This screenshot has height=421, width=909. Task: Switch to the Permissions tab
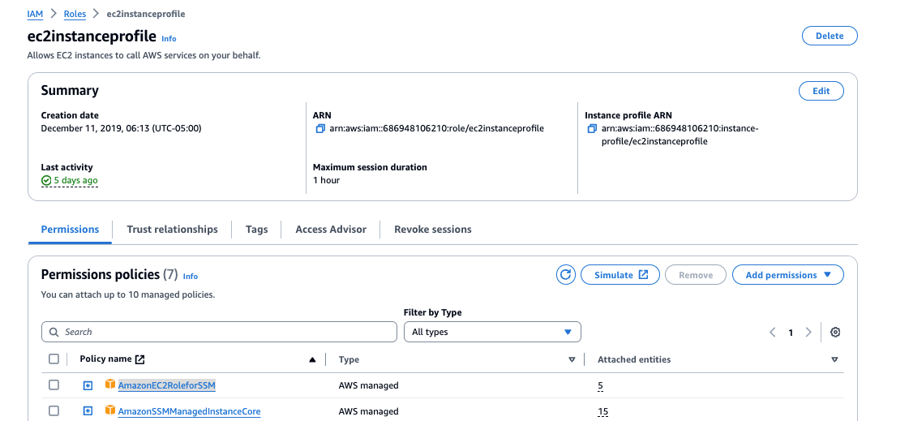(x=71, y=229)
